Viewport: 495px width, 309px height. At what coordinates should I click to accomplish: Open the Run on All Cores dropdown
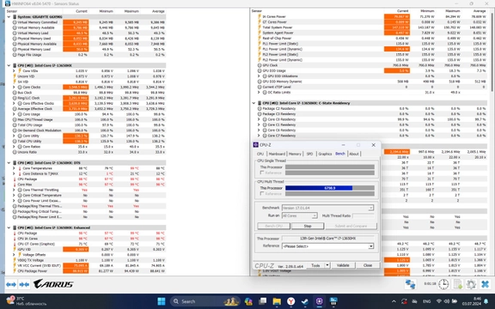(x=315, y=215)
